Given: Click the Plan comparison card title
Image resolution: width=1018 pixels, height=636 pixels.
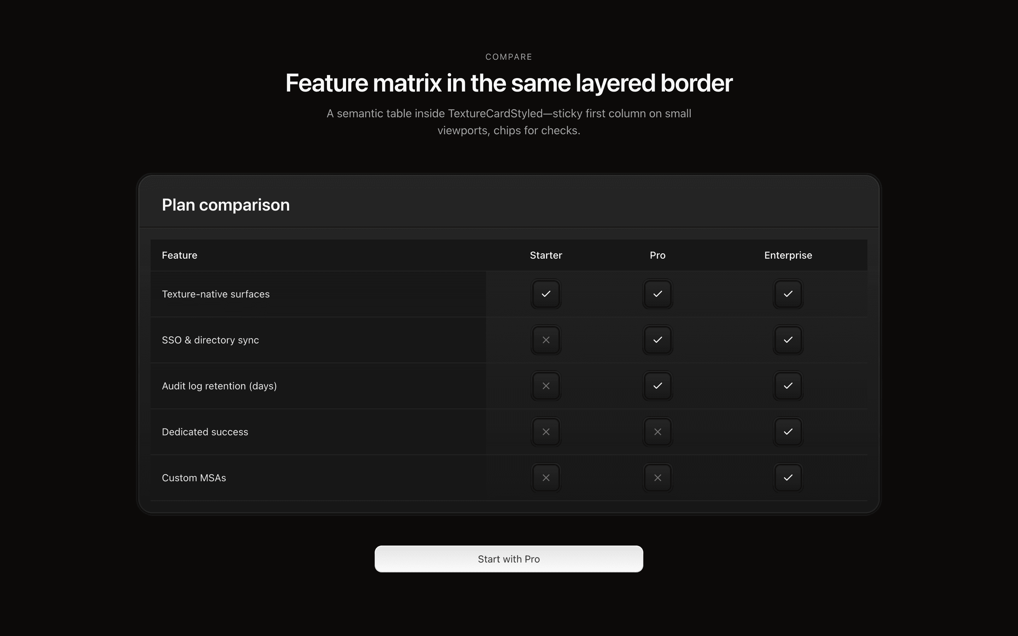Looking at the screenshot, I should click(x=226, y=205).
